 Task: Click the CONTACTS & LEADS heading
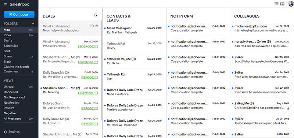coord(118,18)
